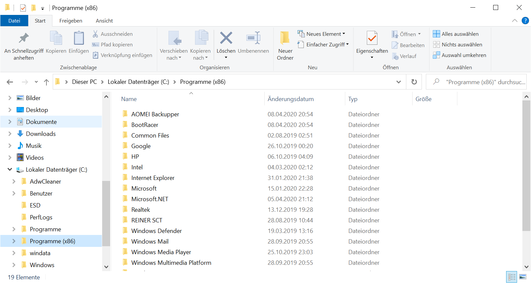Switch to the Freigeben tab
The height and width of the screenshot is (283, 531).
[x=71, y=21]
